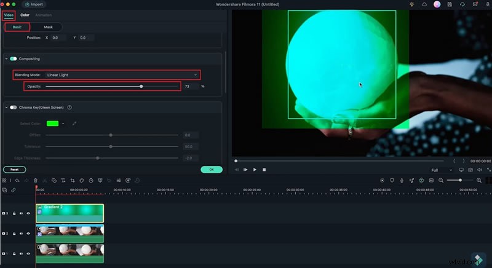492x268 pixels.
Task: Lock track 3 with its padlock icon
Action: coord(14,213)
